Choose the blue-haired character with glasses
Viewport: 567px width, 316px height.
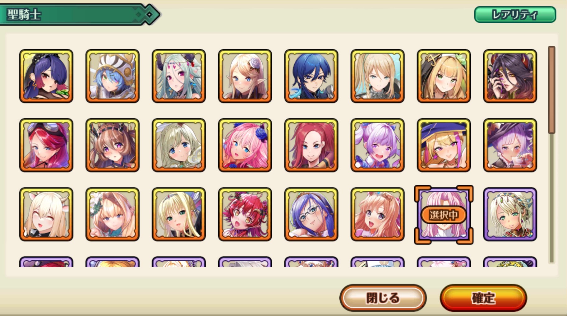(x=311, y=214)
